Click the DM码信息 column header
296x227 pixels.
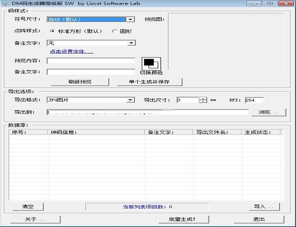point(96,132)
